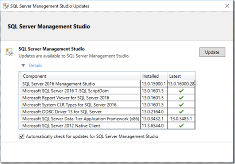Click latest version 13.0.16000.28

click(x=181, y=84)
